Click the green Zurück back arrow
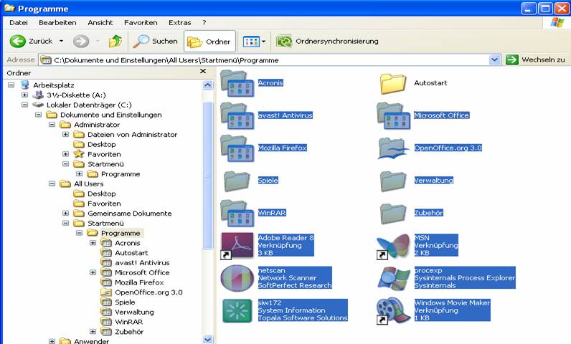Screen dimensions: 571x344 (17, 41)
